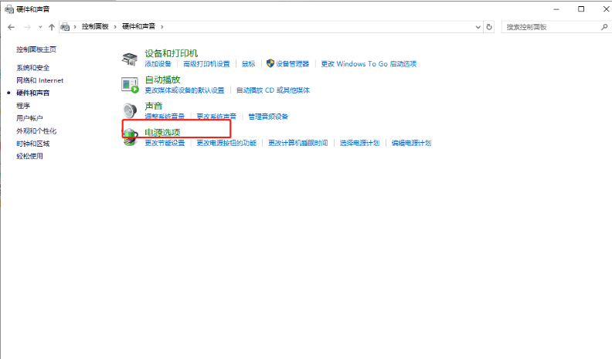Open 系统和安全 in the sidebar
Screen dimensions: 612x359
32,68
